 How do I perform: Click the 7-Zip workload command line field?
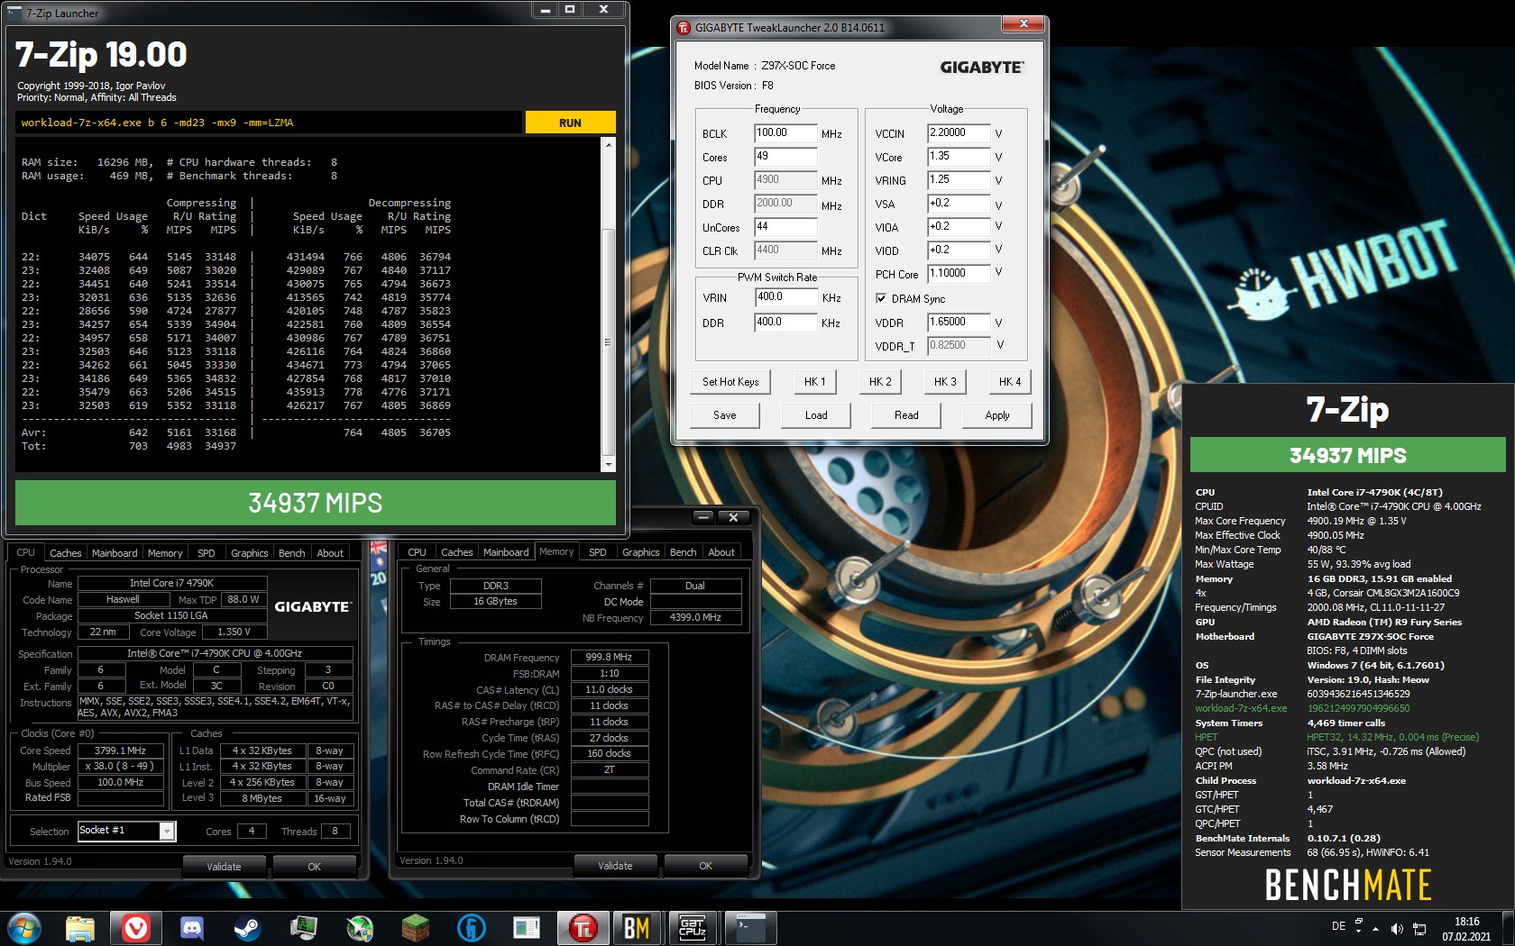point(269,123)
